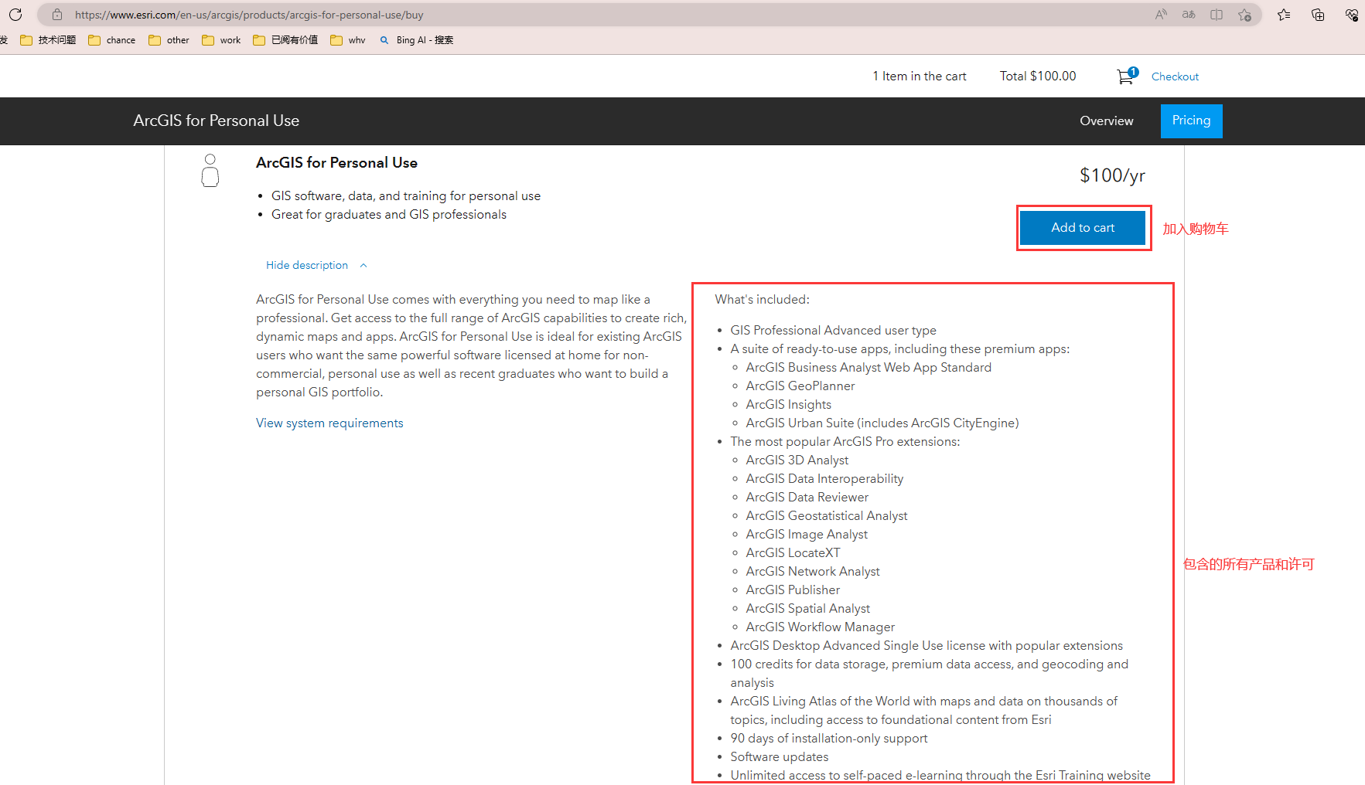Switch to the Overview tab
Screen dimensions: 1365x785
1106,121
